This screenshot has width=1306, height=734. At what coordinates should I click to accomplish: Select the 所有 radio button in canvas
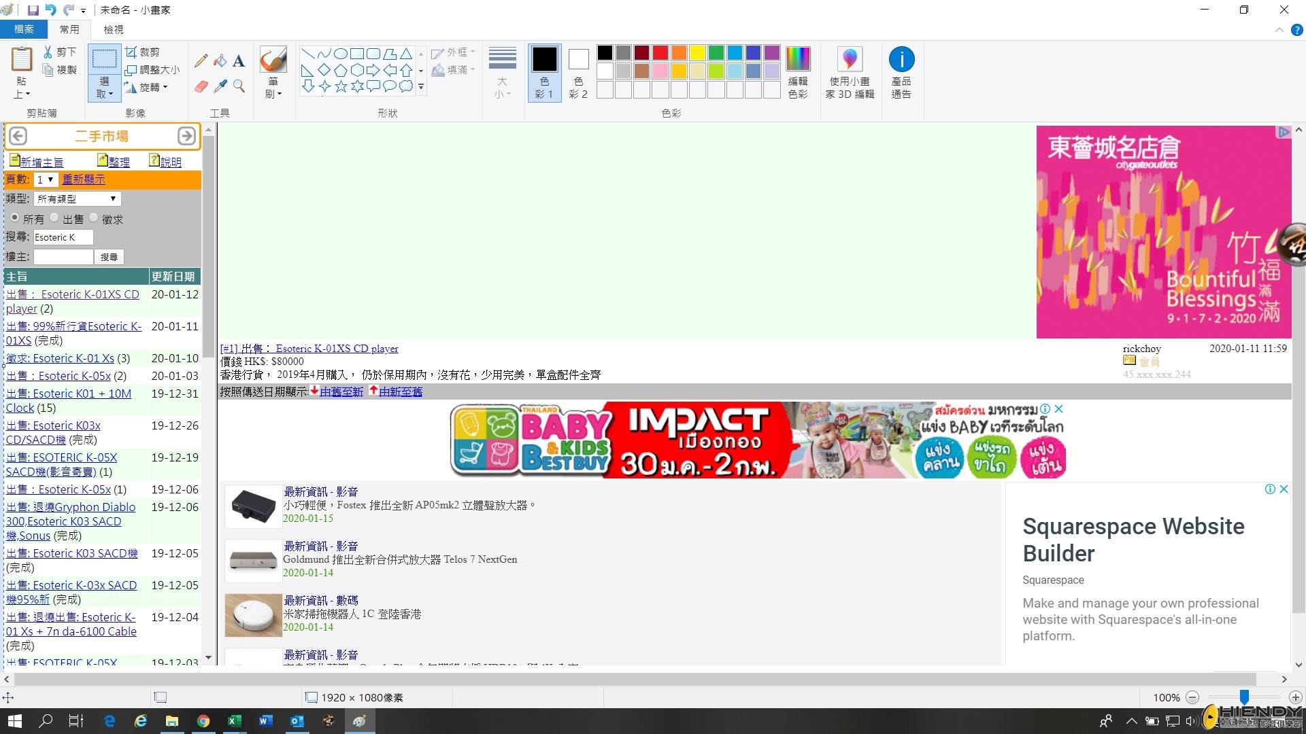coord(14,218)
